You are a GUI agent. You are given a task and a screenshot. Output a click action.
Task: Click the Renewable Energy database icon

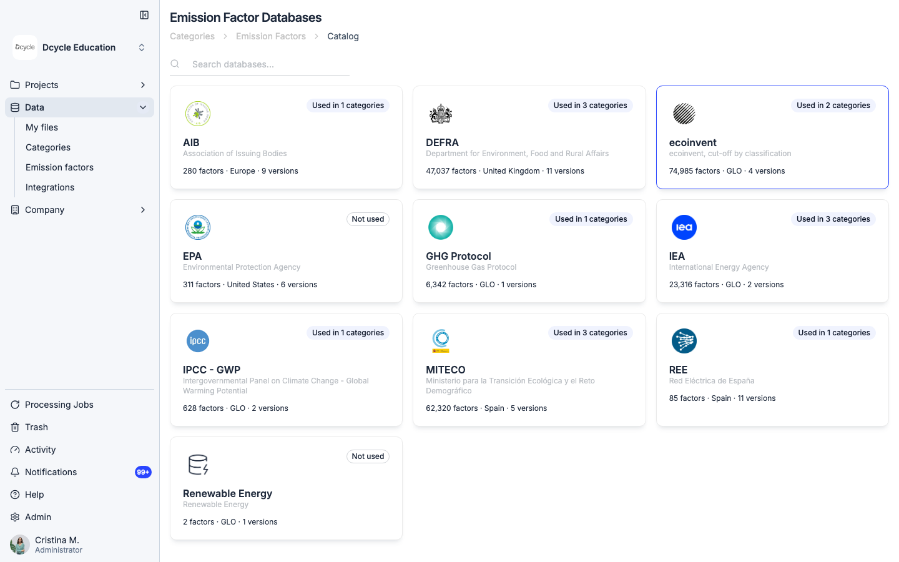(x=198, y=465)
